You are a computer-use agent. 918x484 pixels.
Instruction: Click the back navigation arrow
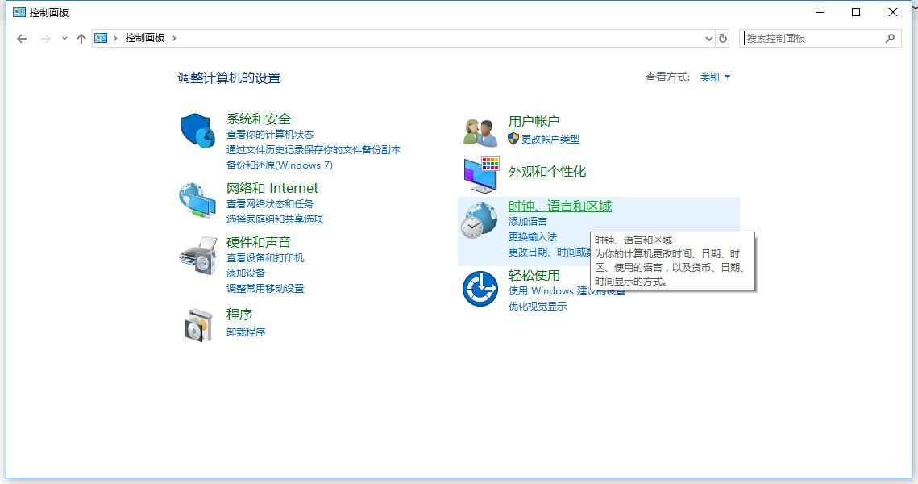click(22, 38)
